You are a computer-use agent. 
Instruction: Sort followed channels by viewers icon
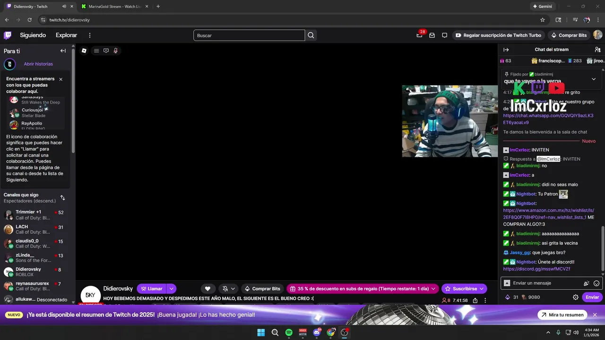62,198
